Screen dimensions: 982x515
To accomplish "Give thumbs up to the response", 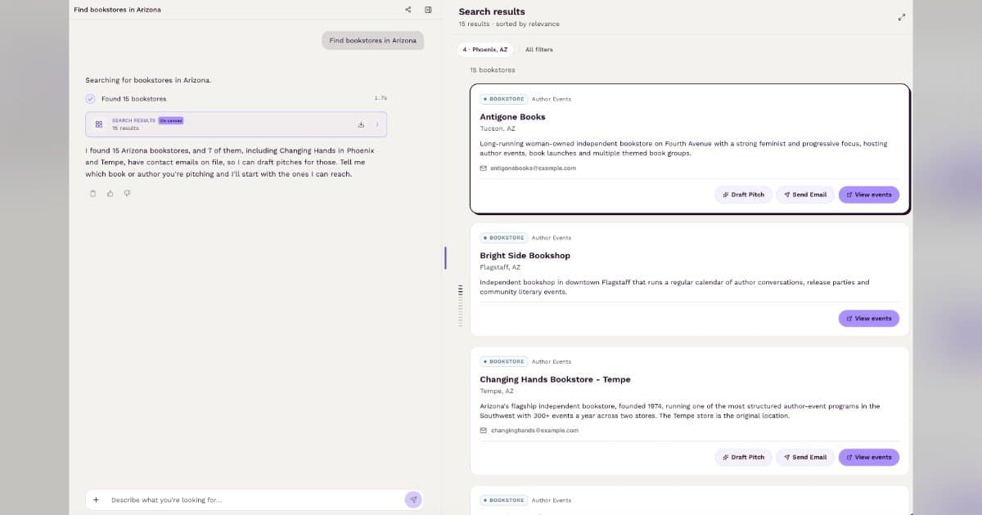I will pos(110,194).
